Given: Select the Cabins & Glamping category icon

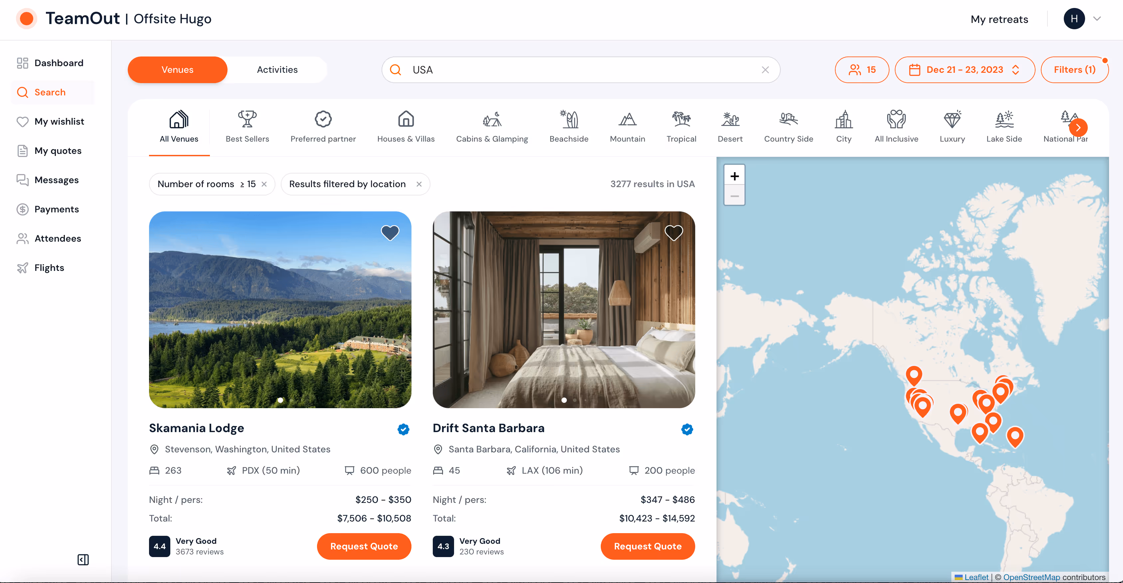Looking at the screenshot, I should click(x=492, y=119).
